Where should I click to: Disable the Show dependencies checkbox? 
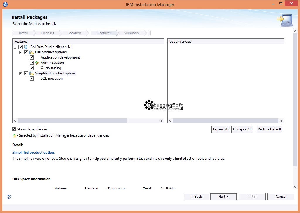point(14,129)
